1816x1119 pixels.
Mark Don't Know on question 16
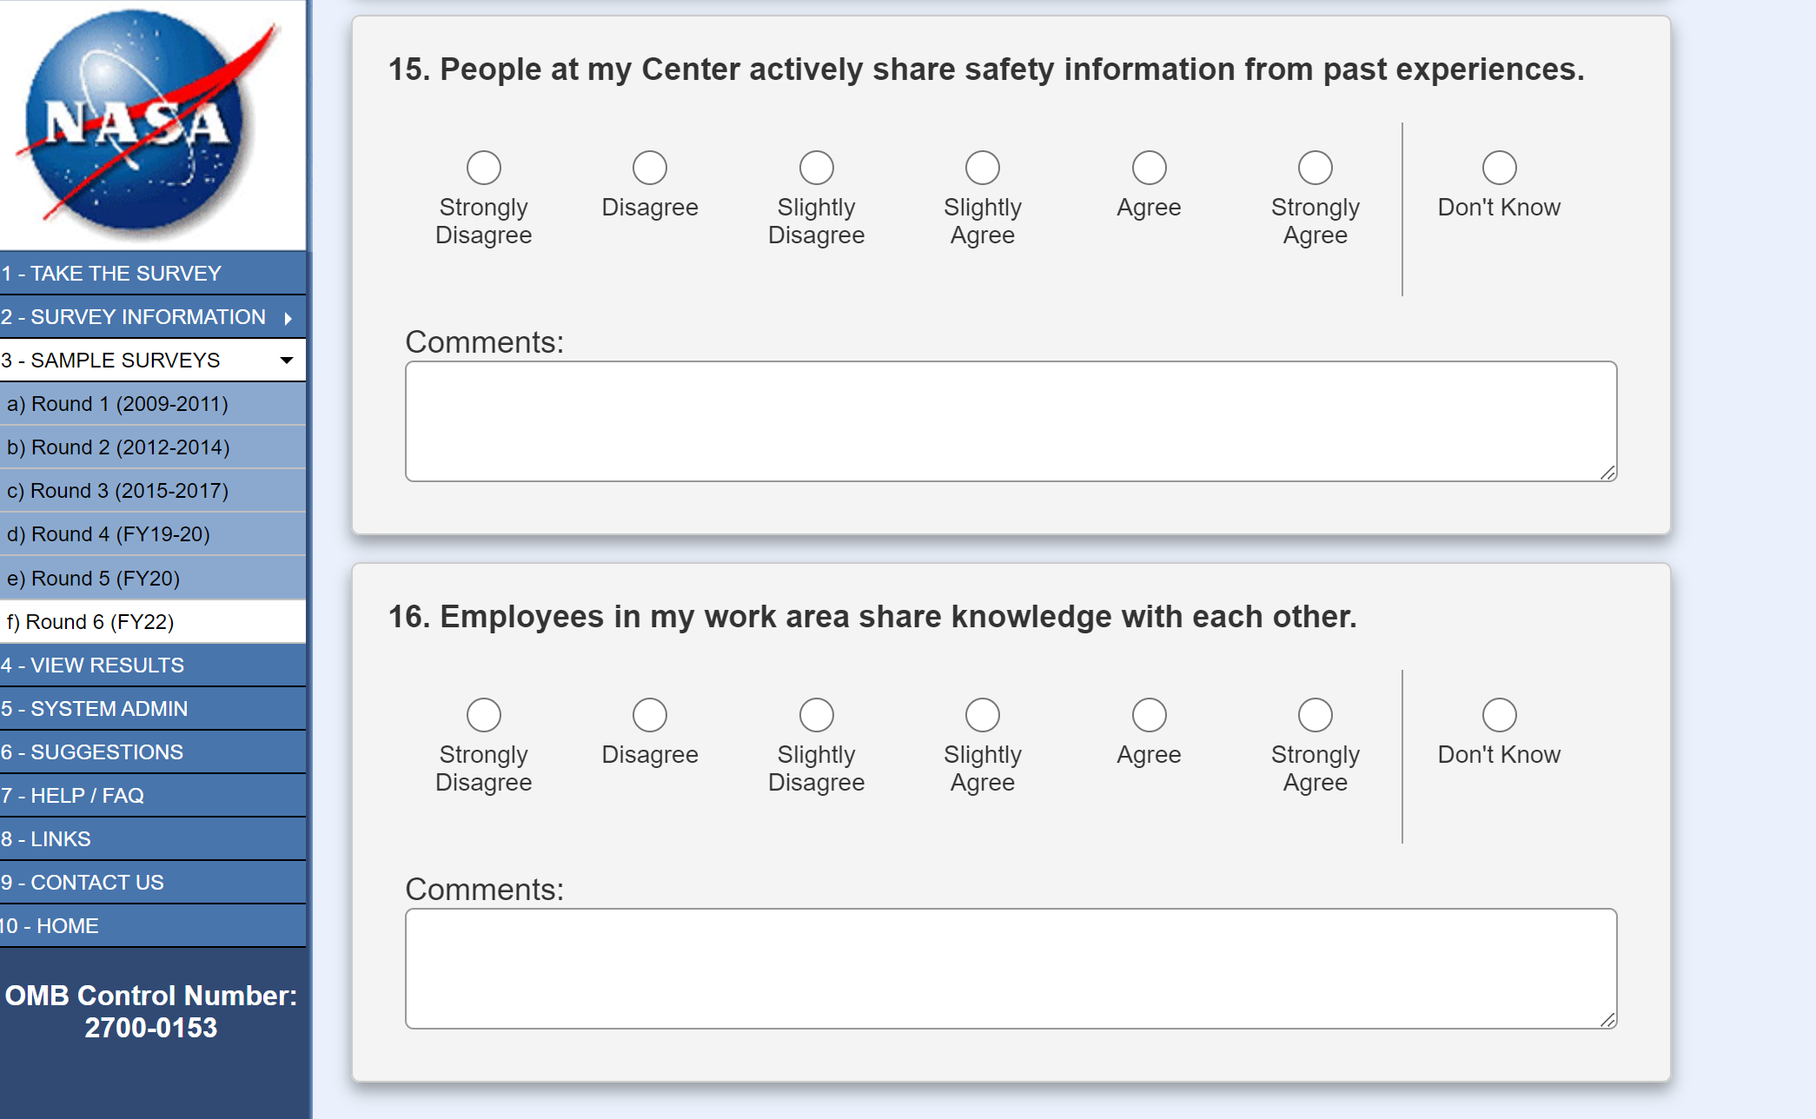[x=1499, y=715]
